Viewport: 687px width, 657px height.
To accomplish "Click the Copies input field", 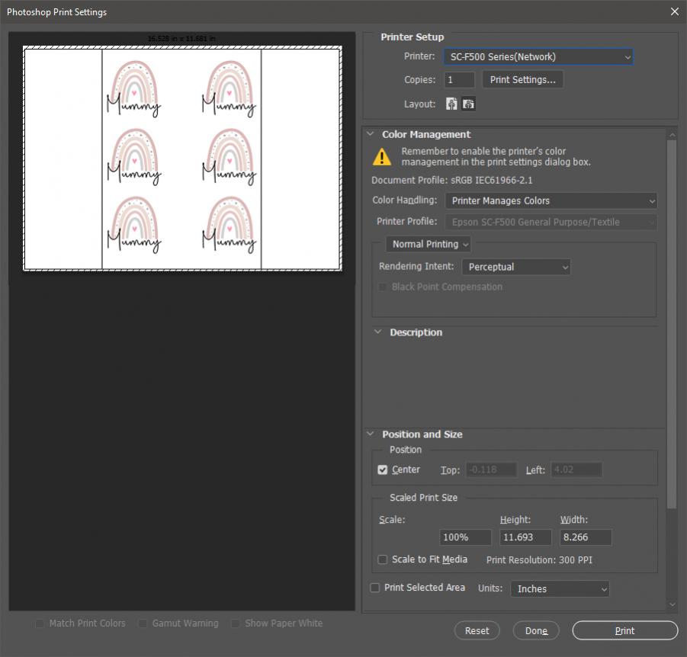I will (460, 80).
